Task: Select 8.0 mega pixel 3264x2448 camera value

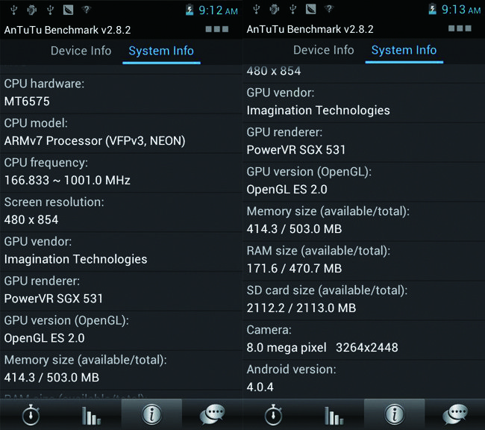Action: 322,348
